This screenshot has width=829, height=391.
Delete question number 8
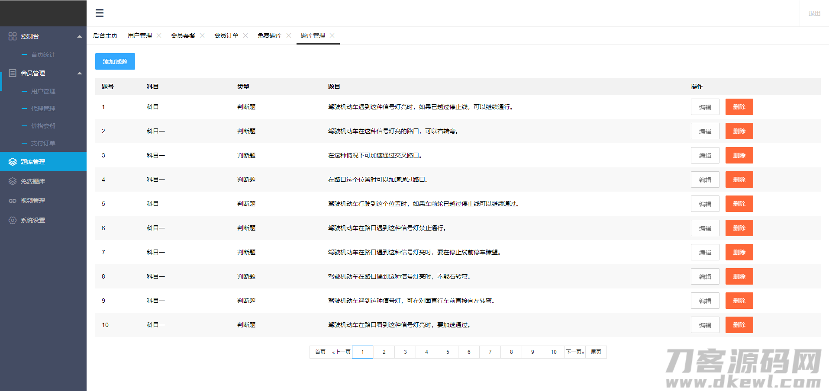(739, 276)
